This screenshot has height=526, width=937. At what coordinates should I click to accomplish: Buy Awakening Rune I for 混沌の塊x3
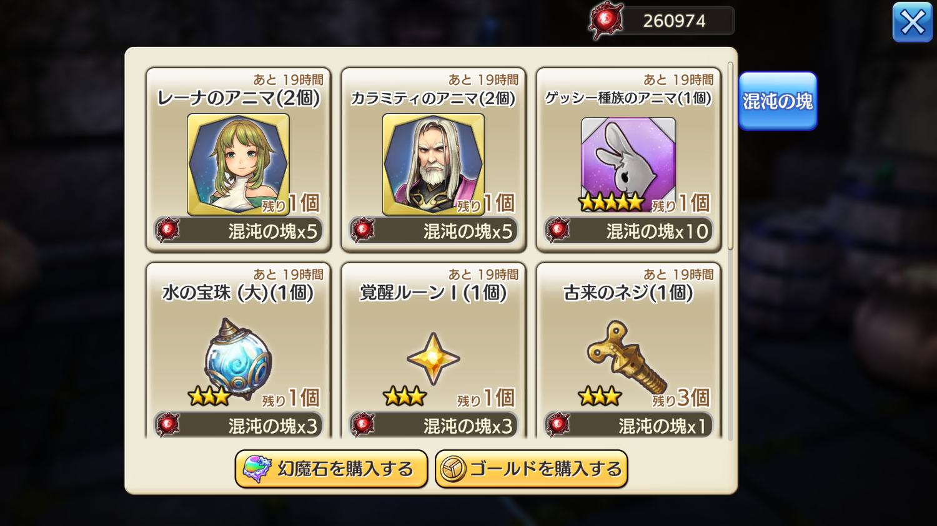pos(434,425)
